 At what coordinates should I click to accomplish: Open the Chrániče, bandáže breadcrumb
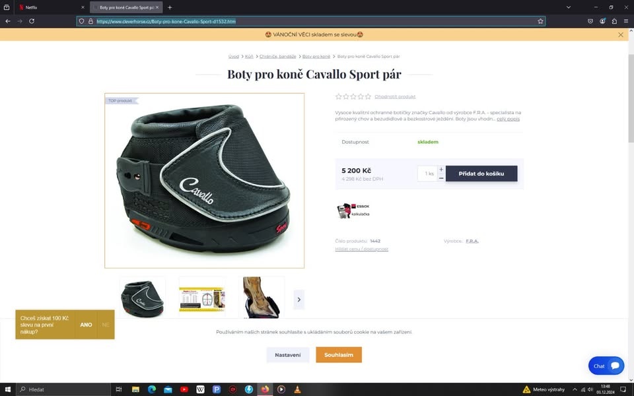[278, 57]
